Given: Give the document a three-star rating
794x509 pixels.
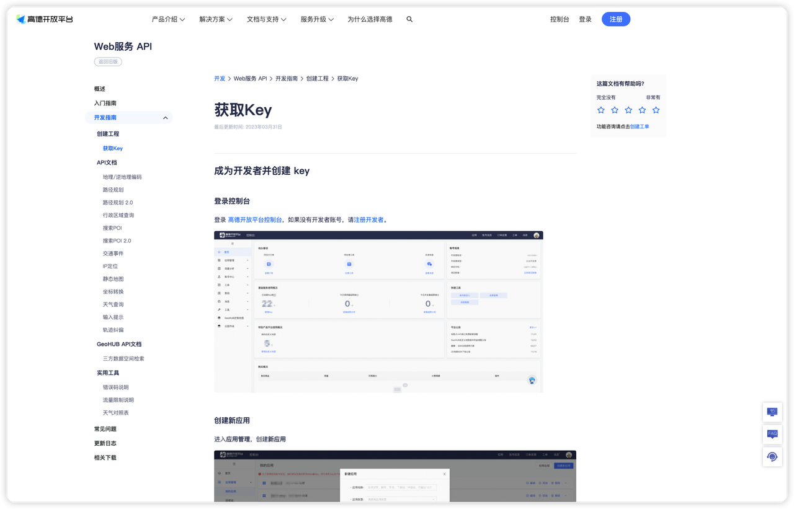Looking at the screenshot, I should pos(628,110).
